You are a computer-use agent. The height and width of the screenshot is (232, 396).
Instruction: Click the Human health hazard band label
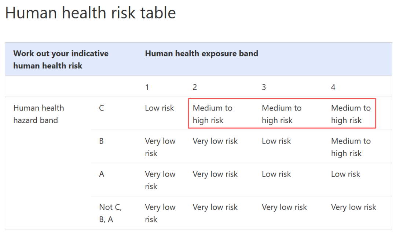coord(38,114)
